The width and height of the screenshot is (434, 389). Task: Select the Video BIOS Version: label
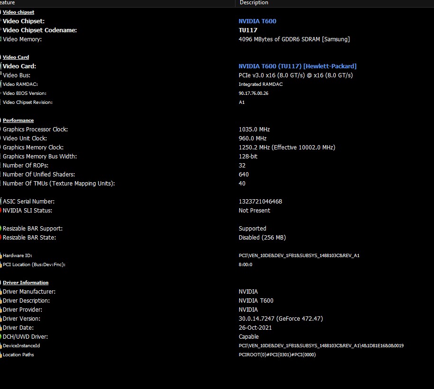click(x=25, y=93)
